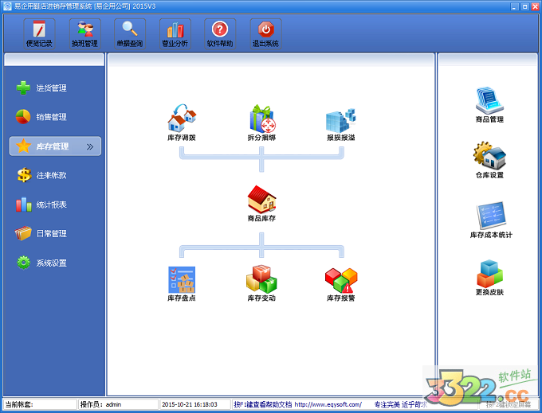Open 库存变动 stock change icon

coord(261,283)
